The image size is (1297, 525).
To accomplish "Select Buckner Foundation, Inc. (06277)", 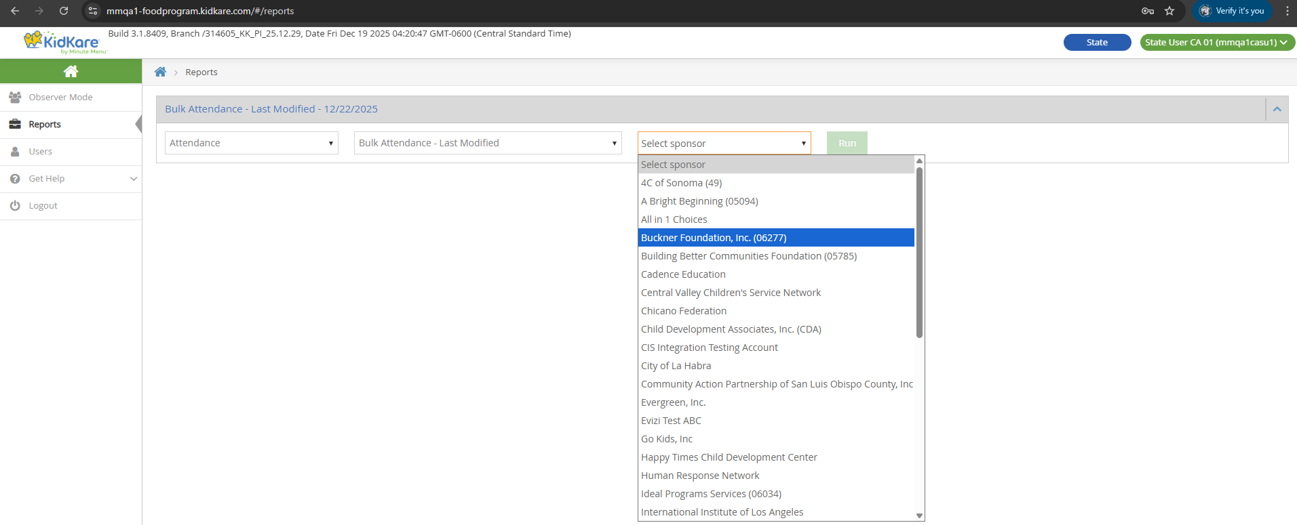I will coord(776,238).
